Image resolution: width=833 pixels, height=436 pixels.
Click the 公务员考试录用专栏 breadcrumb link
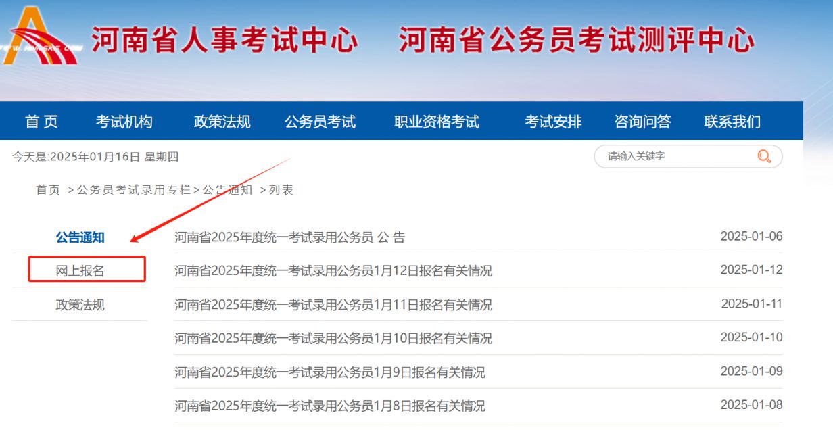click(134, 190)
